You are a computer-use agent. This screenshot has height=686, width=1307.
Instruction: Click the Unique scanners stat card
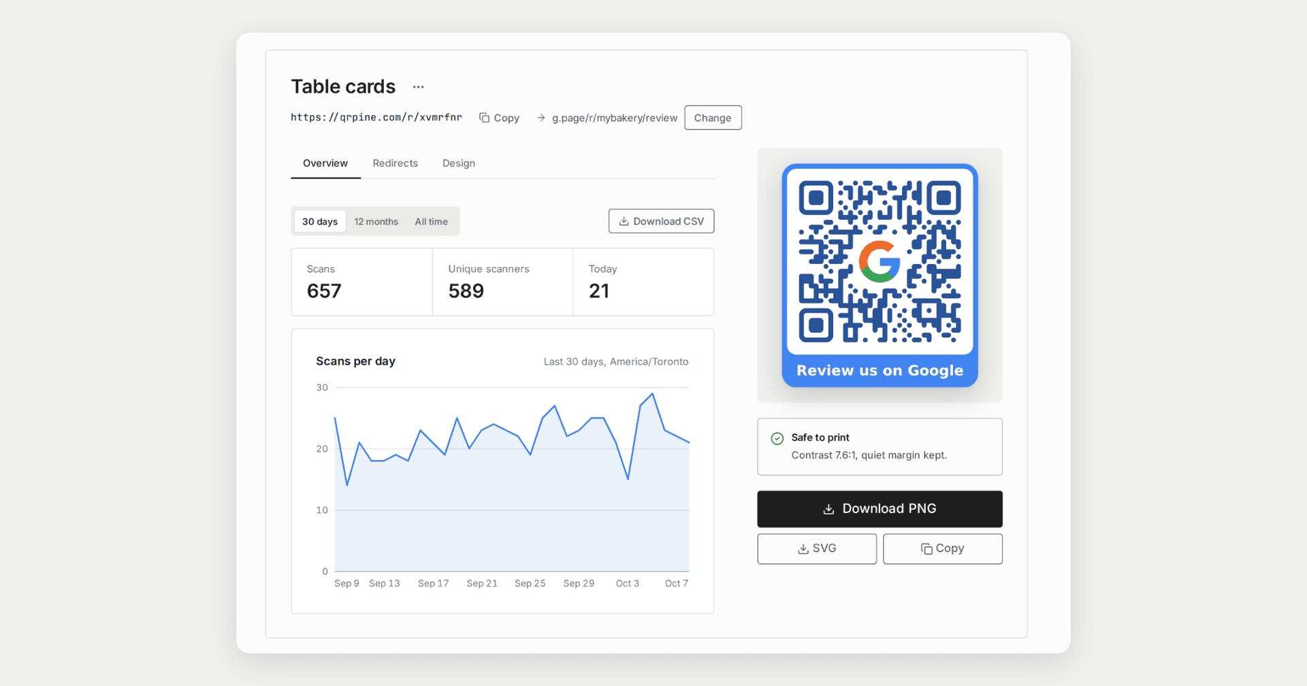[502, 282]
